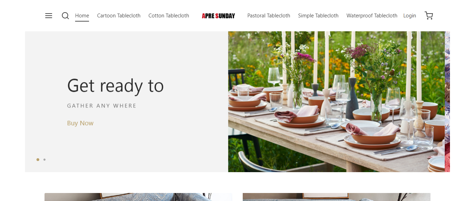Open Simple Tablecloth category
This screenshot has width=475, height=201.
click(318, 16)
